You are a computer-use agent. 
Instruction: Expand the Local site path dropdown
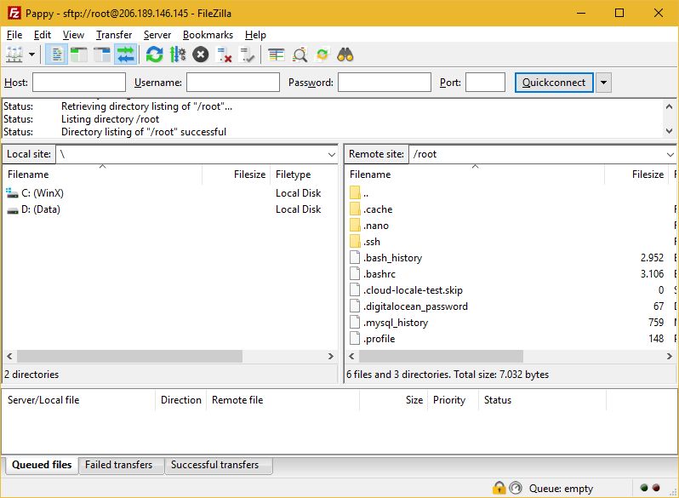(332, 154)
